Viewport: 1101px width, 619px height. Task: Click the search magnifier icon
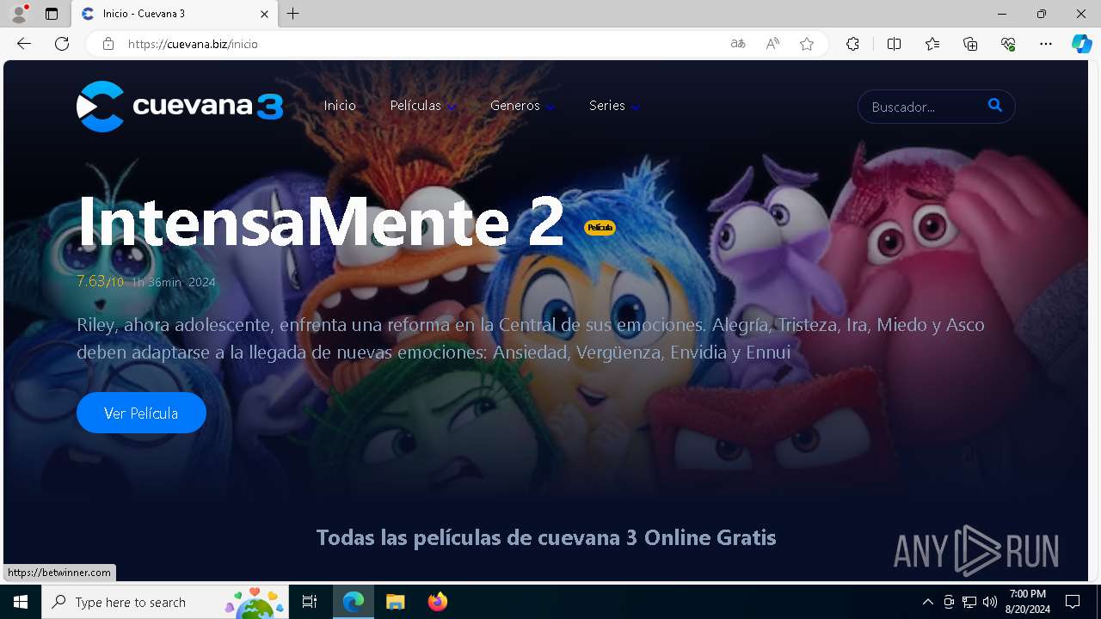point(995,106)
